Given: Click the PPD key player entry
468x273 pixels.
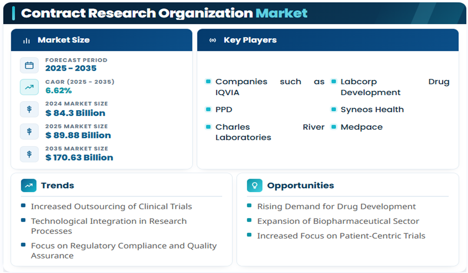Looking at the screenshot, I should click(224, 110).
